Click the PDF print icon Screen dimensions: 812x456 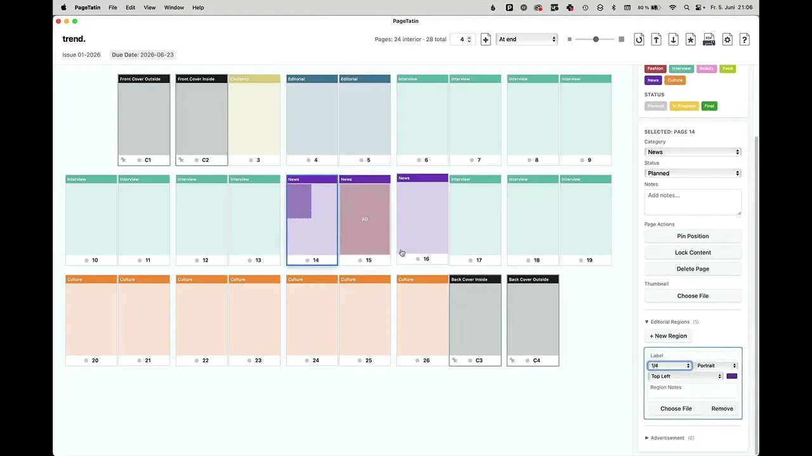click(709, 39)
